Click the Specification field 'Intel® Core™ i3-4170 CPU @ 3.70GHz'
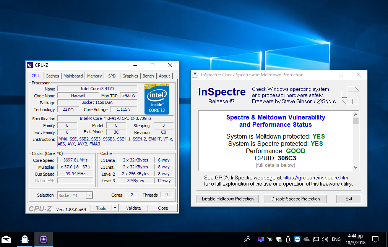This screenshot has height=247, width=388. [x=115, y=118]
